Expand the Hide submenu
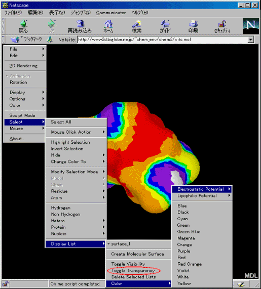Screen dimensions: 261x289 (76, 155)
